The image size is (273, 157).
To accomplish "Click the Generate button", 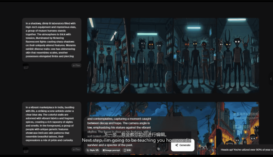I will pos(183,145).
